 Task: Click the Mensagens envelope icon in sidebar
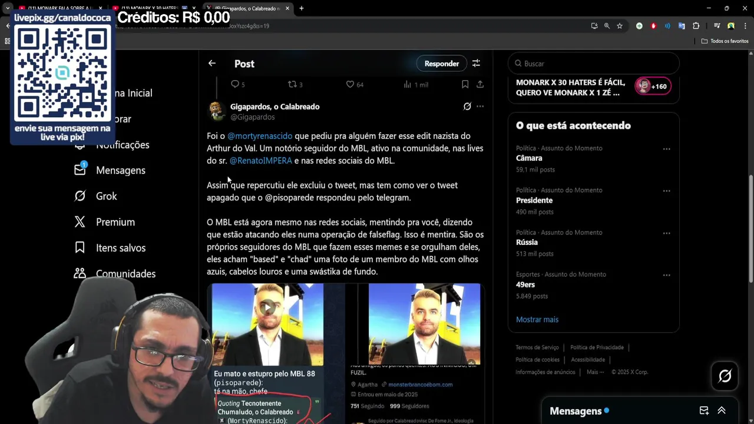(x=80, y=170)
